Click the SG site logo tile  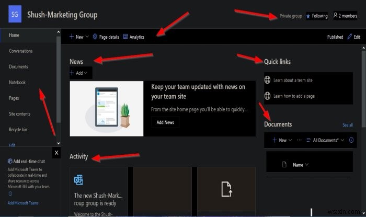15,14
